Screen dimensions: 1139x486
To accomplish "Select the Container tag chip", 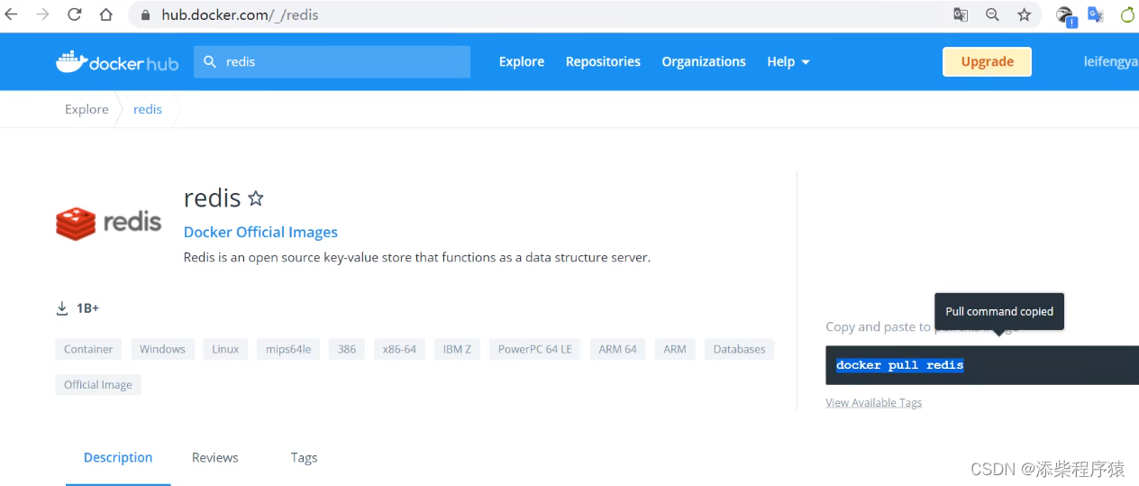I will (x=88, y=349).
